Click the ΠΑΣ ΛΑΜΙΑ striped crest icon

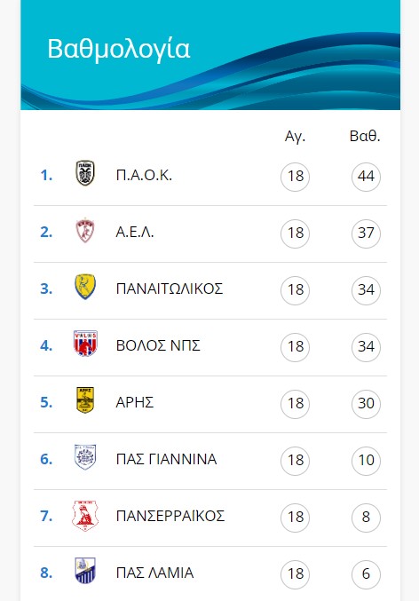click(85, 571)
